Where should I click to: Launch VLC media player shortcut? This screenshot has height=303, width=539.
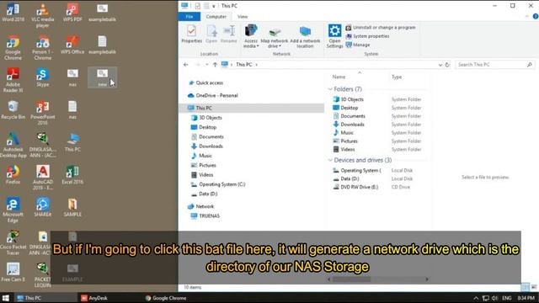pos(43,15)
